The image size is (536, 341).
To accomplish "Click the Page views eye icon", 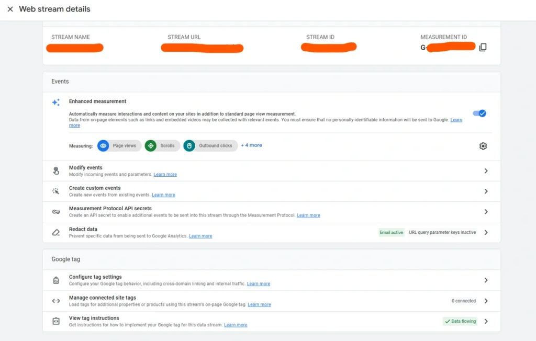I will 103,145.
